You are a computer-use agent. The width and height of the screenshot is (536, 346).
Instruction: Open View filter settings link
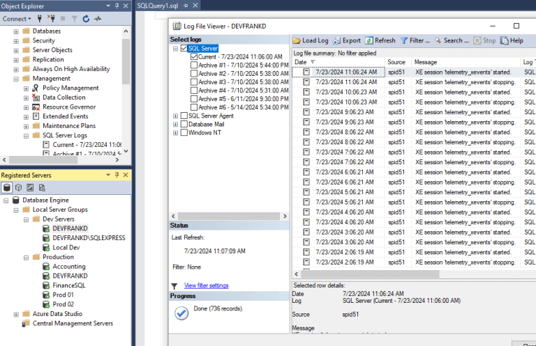tap(206, 285)
